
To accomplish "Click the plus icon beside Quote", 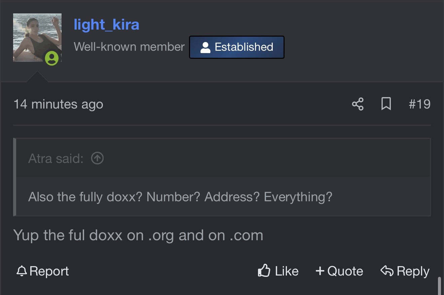I will point(320,271).
